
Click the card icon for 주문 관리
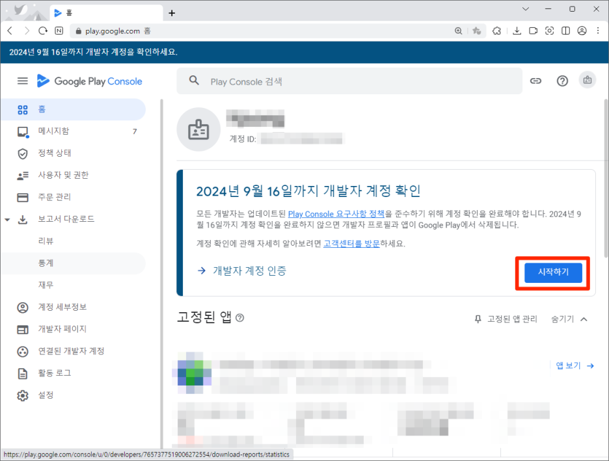(x=23, y=198)
